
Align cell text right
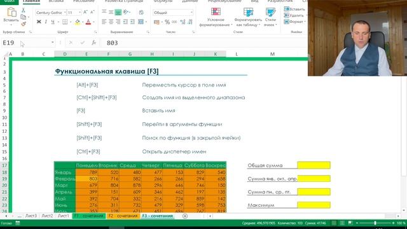point(118,22)
